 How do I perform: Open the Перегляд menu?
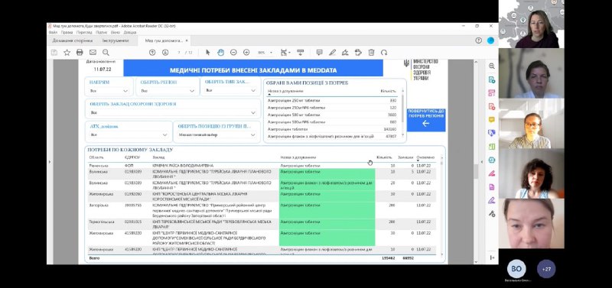[84, 32]
